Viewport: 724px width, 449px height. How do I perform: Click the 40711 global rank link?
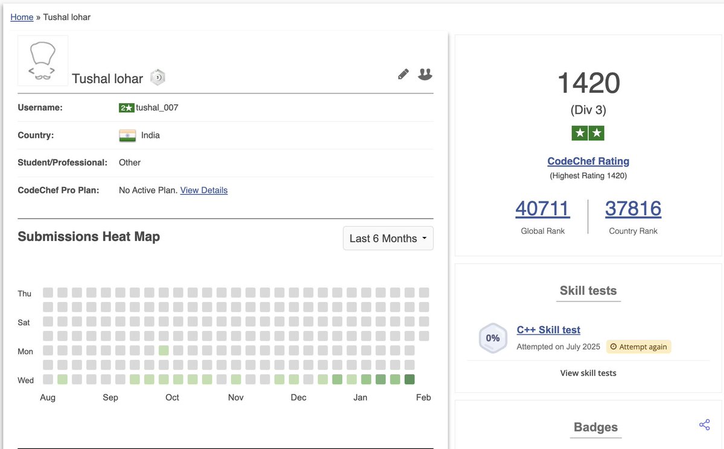click(542, 209)
